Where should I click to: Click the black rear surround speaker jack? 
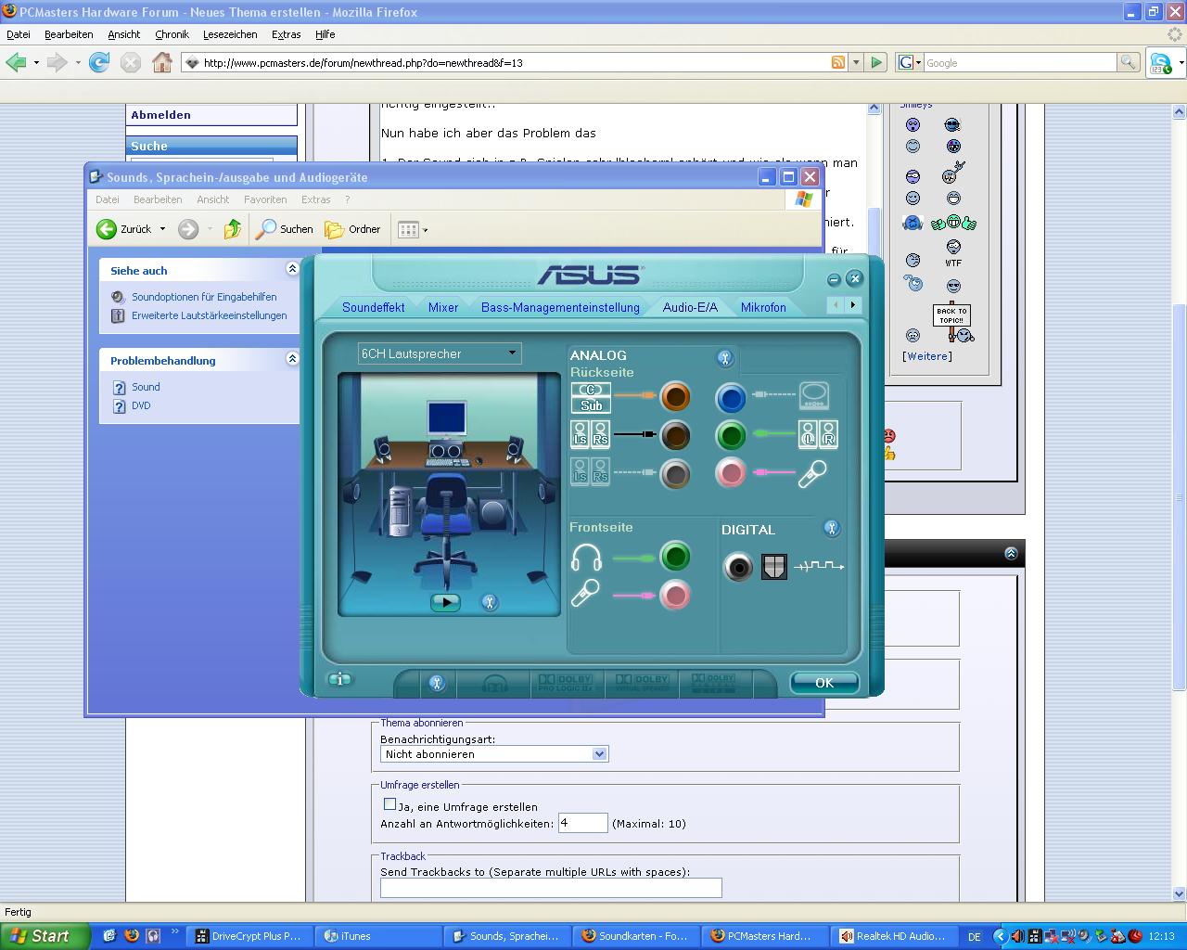pyautogui.click(x=675, y=435)
